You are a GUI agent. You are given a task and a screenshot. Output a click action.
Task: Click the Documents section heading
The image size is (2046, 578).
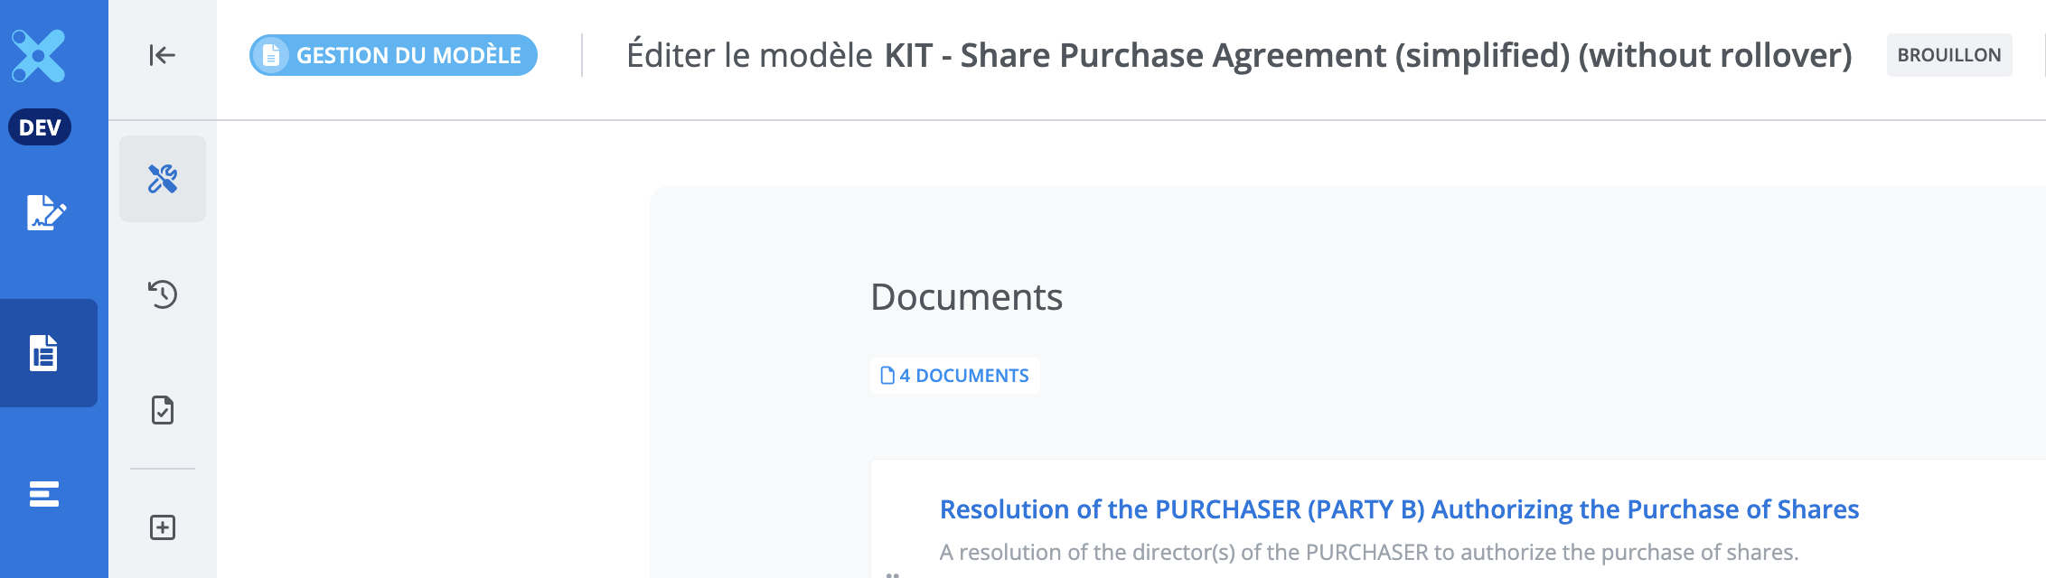(966, 297)
